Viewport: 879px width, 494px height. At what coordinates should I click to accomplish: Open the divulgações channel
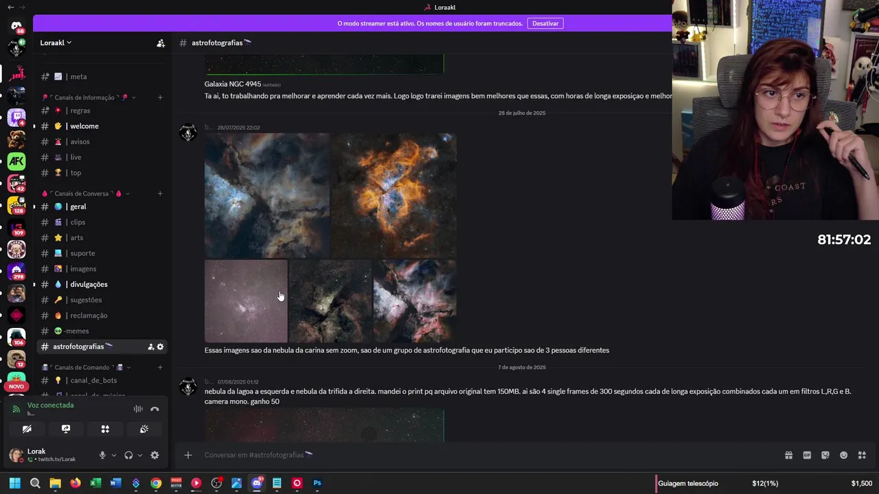[101, 284]
